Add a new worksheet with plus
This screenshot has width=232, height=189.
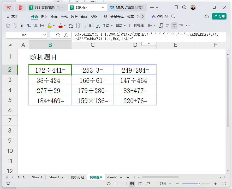click(128, 177)
